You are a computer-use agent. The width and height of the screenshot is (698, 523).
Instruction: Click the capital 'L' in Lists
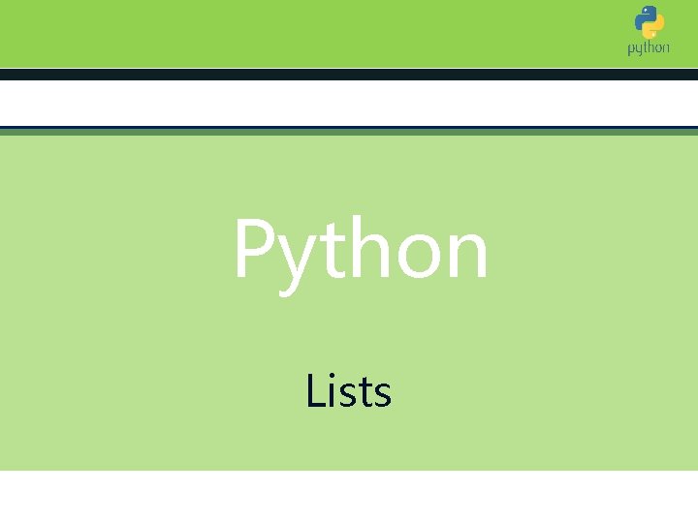317,390
